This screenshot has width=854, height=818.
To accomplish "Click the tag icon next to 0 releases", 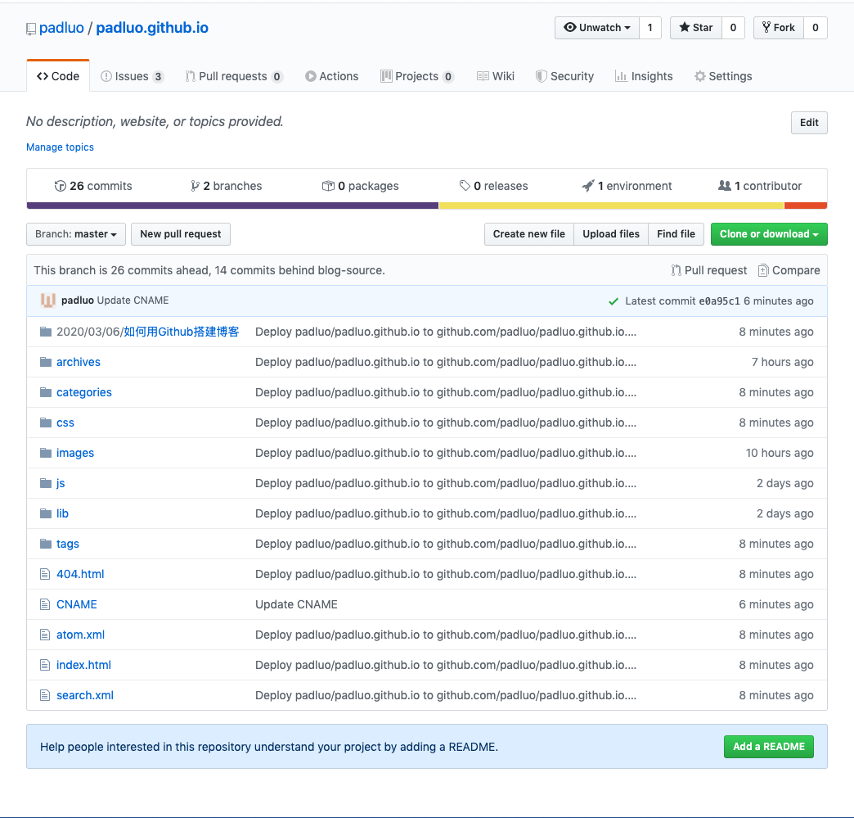I will point(465,186).
